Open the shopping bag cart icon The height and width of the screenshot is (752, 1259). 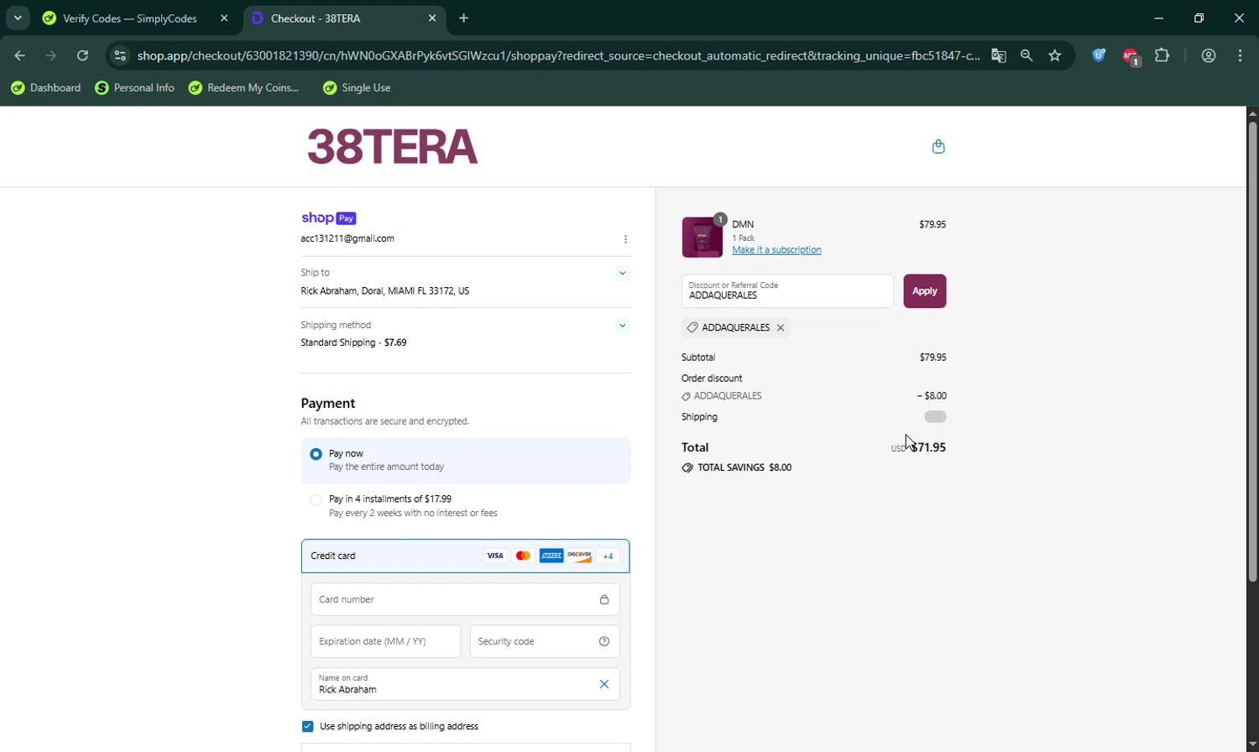click(x=938, y=147)
